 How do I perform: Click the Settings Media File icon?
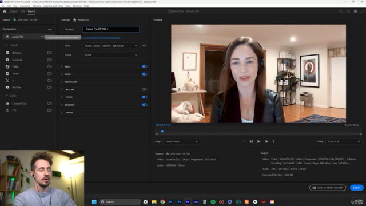[74, 20]
